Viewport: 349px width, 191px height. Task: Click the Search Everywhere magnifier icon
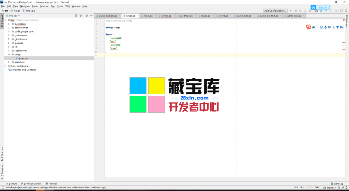[x=346, y=11]
